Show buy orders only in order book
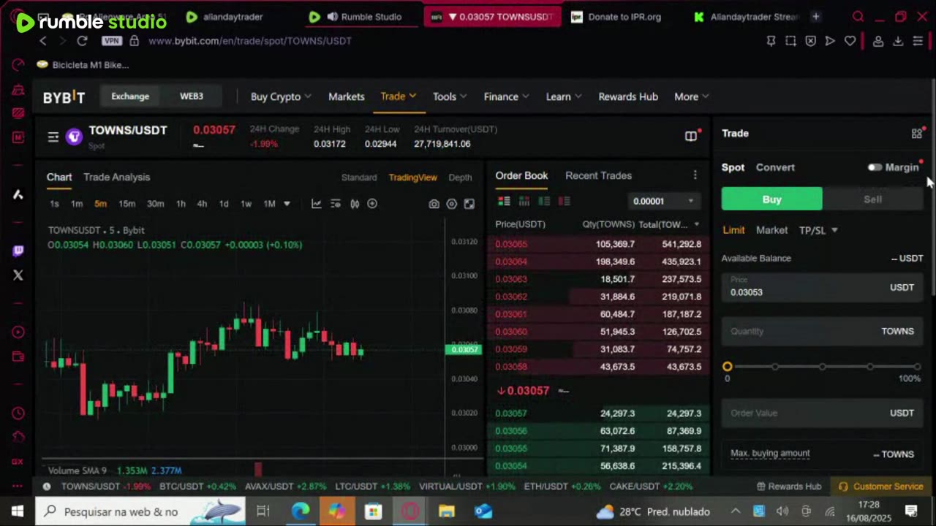 pyautogui.click(x=543, y=201)
